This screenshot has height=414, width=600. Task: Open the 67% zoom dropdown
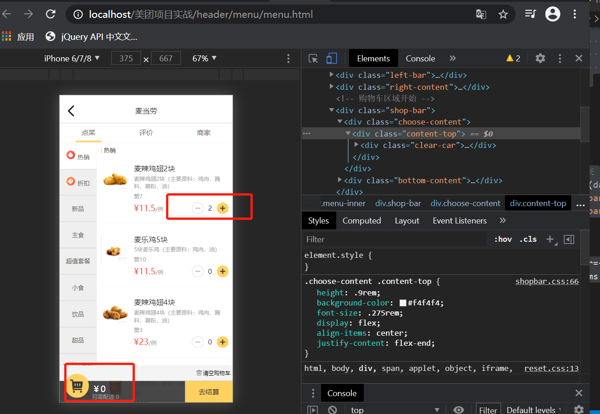click(204, 59)
